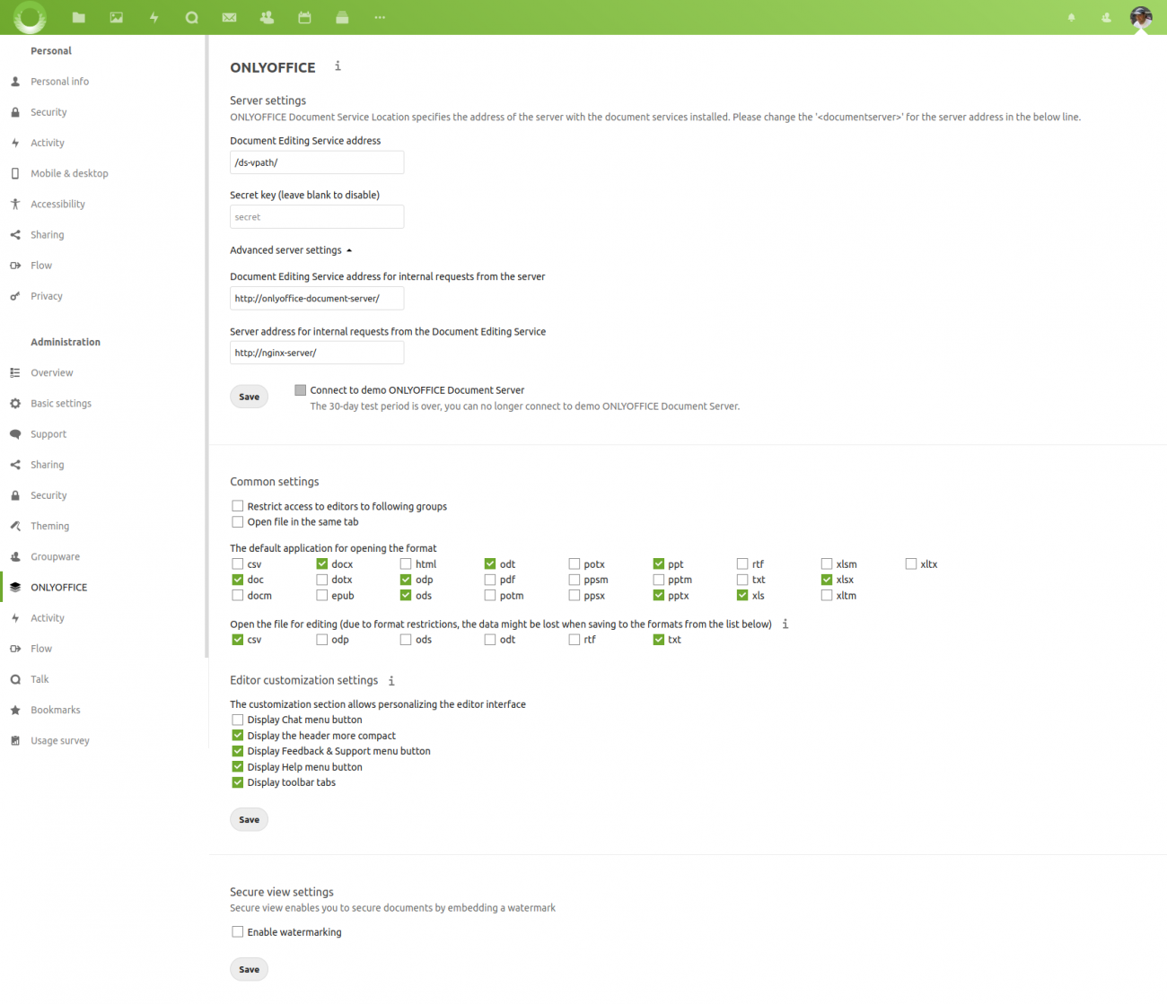The image size is (1167, 1004).
Task: Collapse the Advanced server settings section
Action: click(x=291, y=250)
